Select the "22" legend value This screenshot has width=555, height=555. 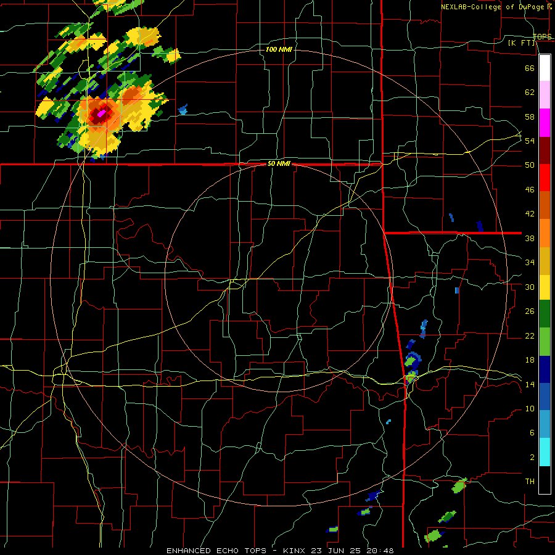point(530,335)
